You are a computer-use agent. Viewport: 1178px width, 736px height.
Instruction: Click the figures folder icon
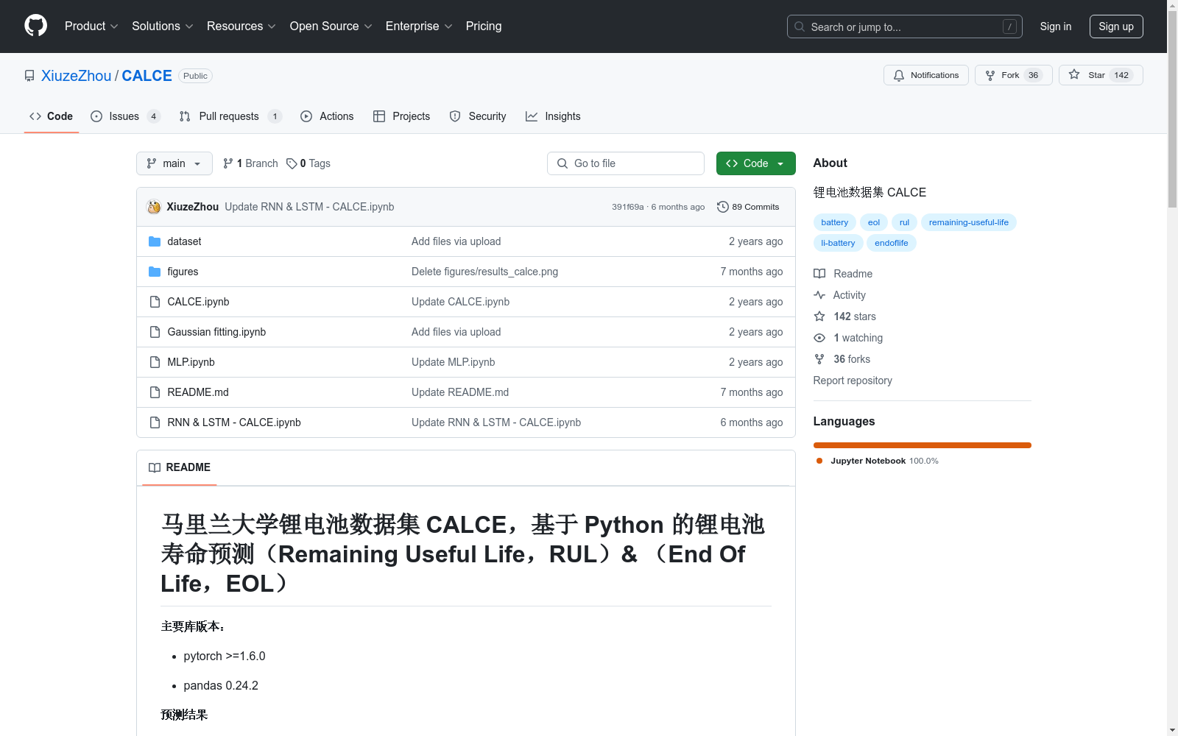coord(155,272)
